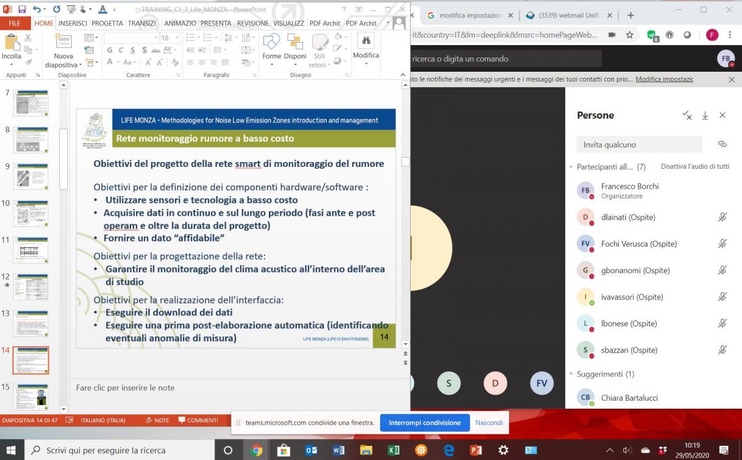Viewport: 742px width, 460px height.
Task: Toggle gbonanomi's muted microphone icon
Action: coord(722,270)
